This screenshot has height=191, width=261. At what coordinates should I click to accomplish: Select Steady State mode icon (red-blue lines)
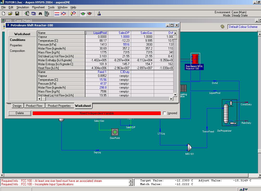click(x=57, y=14)
